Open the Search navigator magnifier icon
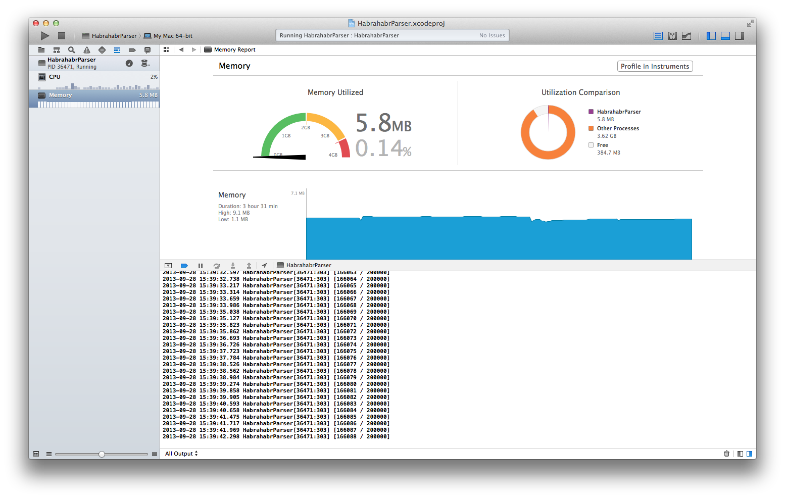This screenshot has height=499, width=785. (72, 50)
